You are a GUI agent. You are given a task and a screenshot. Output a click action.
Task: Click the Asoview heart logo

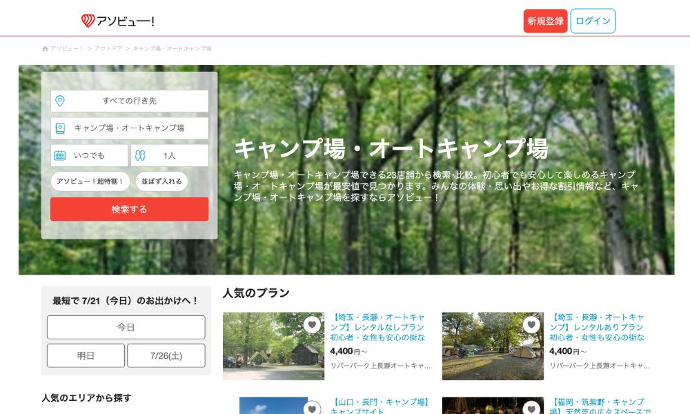(88, 21)
